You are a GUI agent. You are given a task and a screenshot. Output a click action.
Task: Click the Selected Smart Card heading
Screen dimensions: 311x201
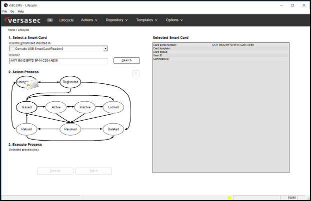pos(170,37)
